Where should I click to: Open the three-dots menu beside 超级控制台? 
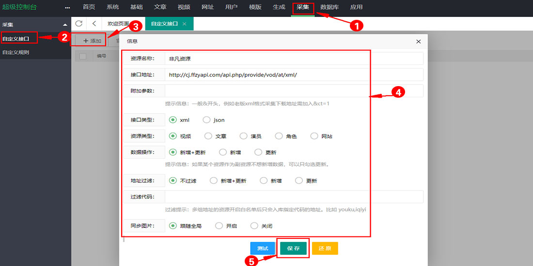[67, 7]
